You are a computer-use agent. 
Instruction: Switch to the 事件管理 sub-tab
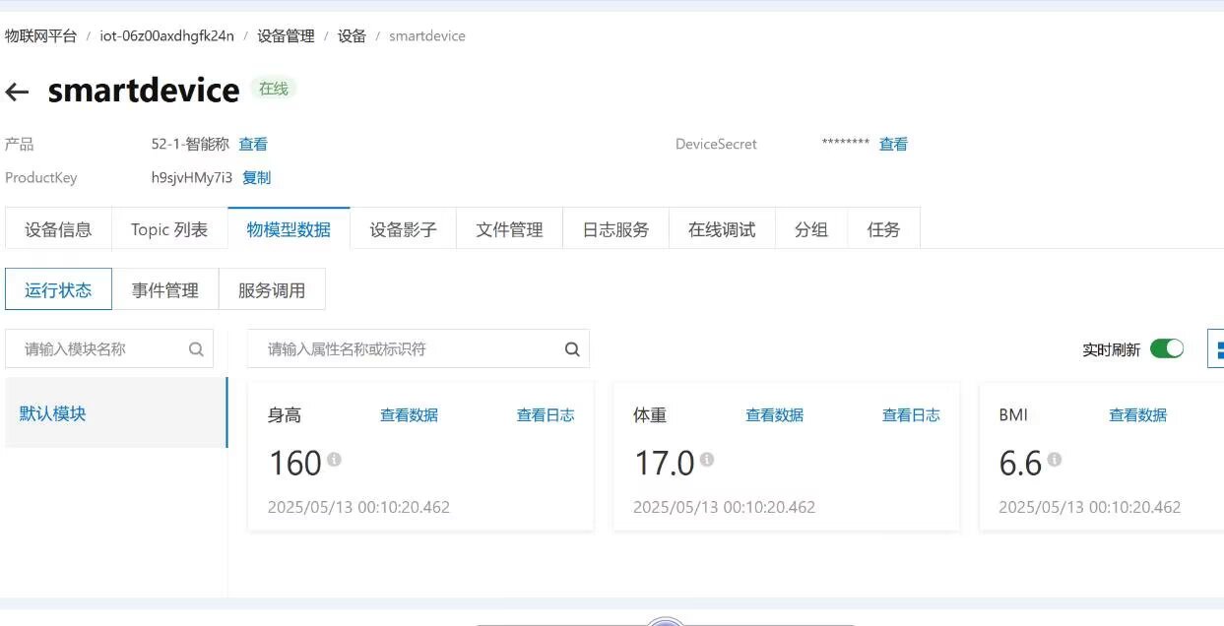point(165,289)
